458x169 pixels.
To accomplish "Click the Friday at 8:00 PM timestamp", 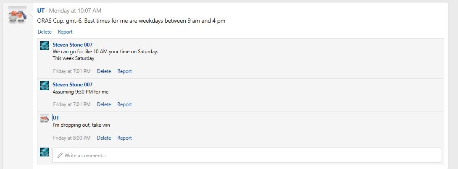I will coord(72,138).
